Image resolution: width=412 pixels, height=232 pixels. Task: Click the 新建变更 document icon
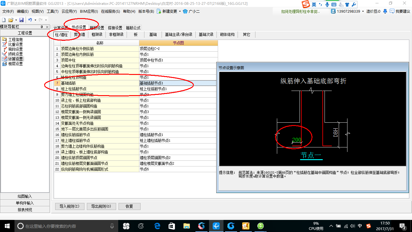[159, 11]
